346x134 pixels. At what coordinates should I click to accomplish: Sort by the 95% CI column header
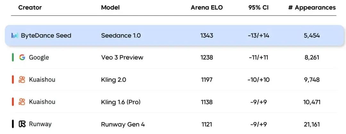[259, 7]
